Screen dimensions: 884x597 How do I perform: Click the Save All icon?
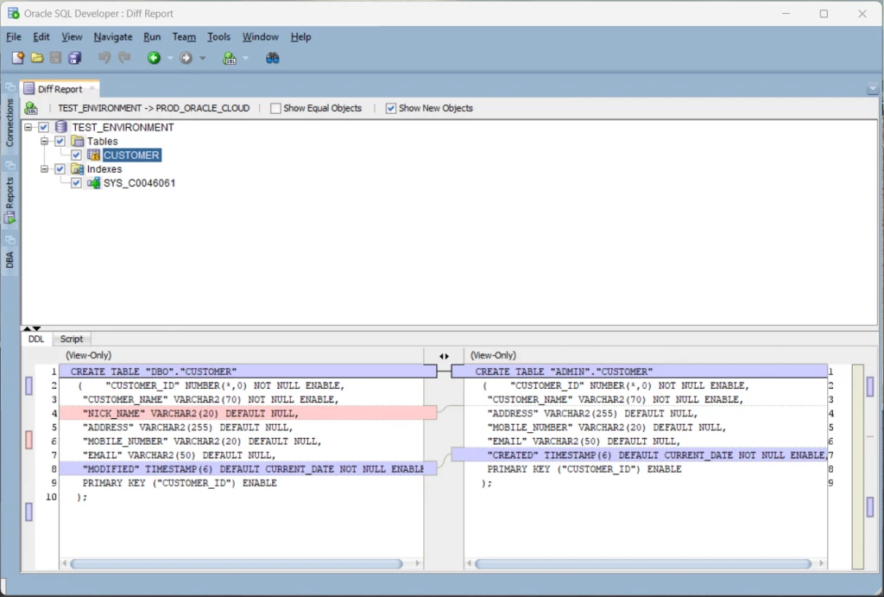(x=75, y=58)
